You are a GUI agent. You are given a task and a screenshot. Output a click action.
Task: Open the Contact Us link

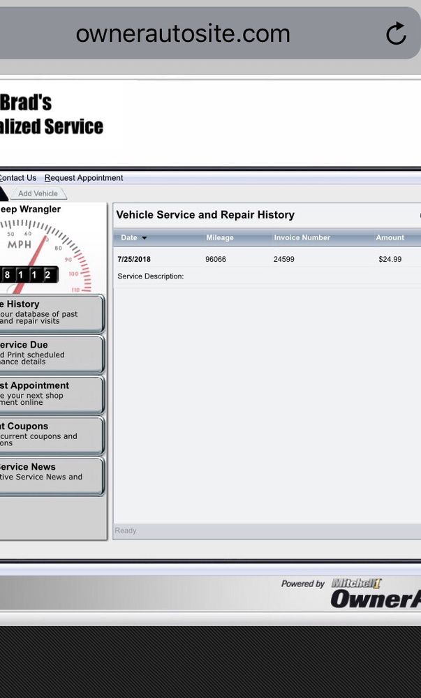click(x=17, y=178)
